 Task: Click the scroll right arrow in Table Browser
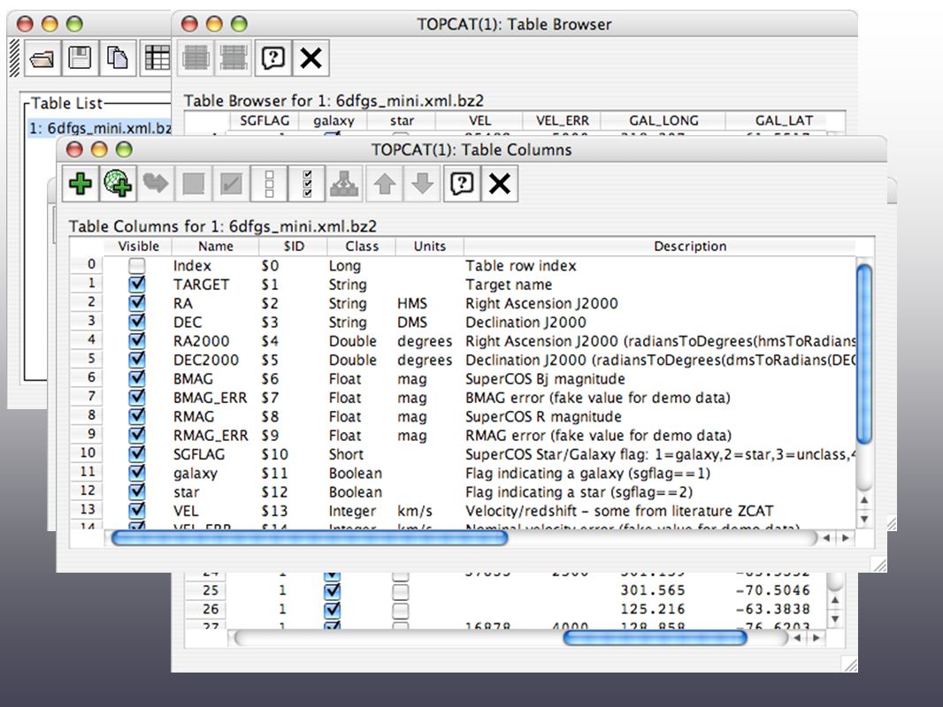[x=816, y=638]
